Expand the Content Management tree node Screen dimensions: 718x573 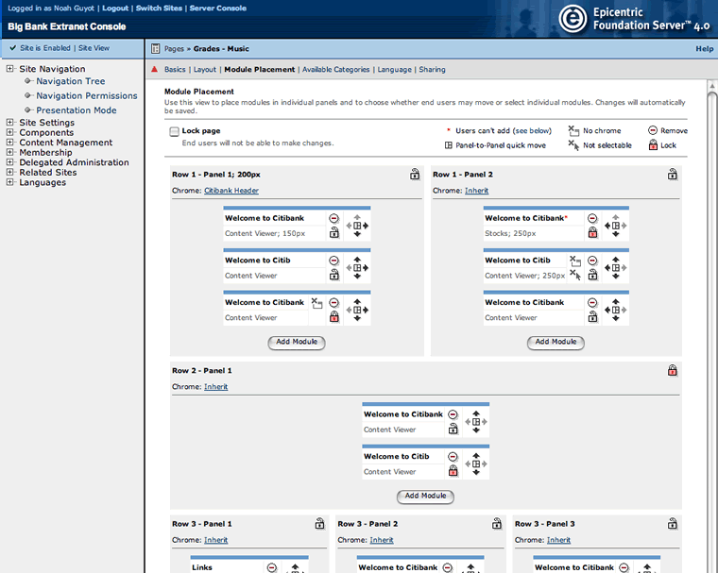tap(9, 143)
